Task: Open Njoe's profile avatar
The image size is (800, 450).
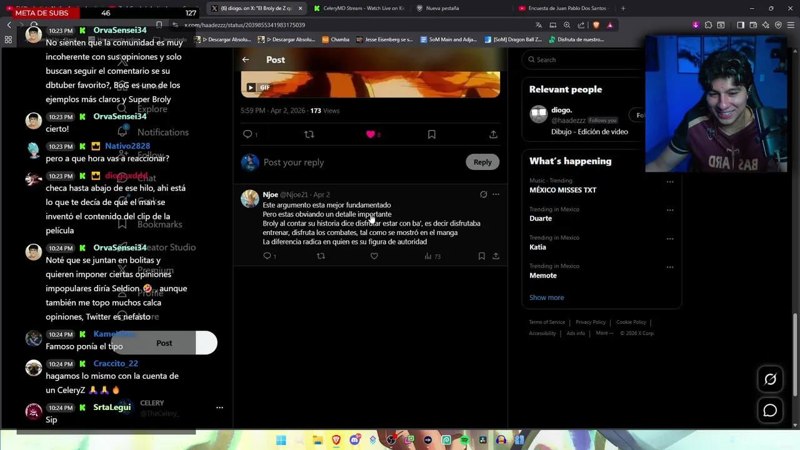Action: (x=250, y=199)
